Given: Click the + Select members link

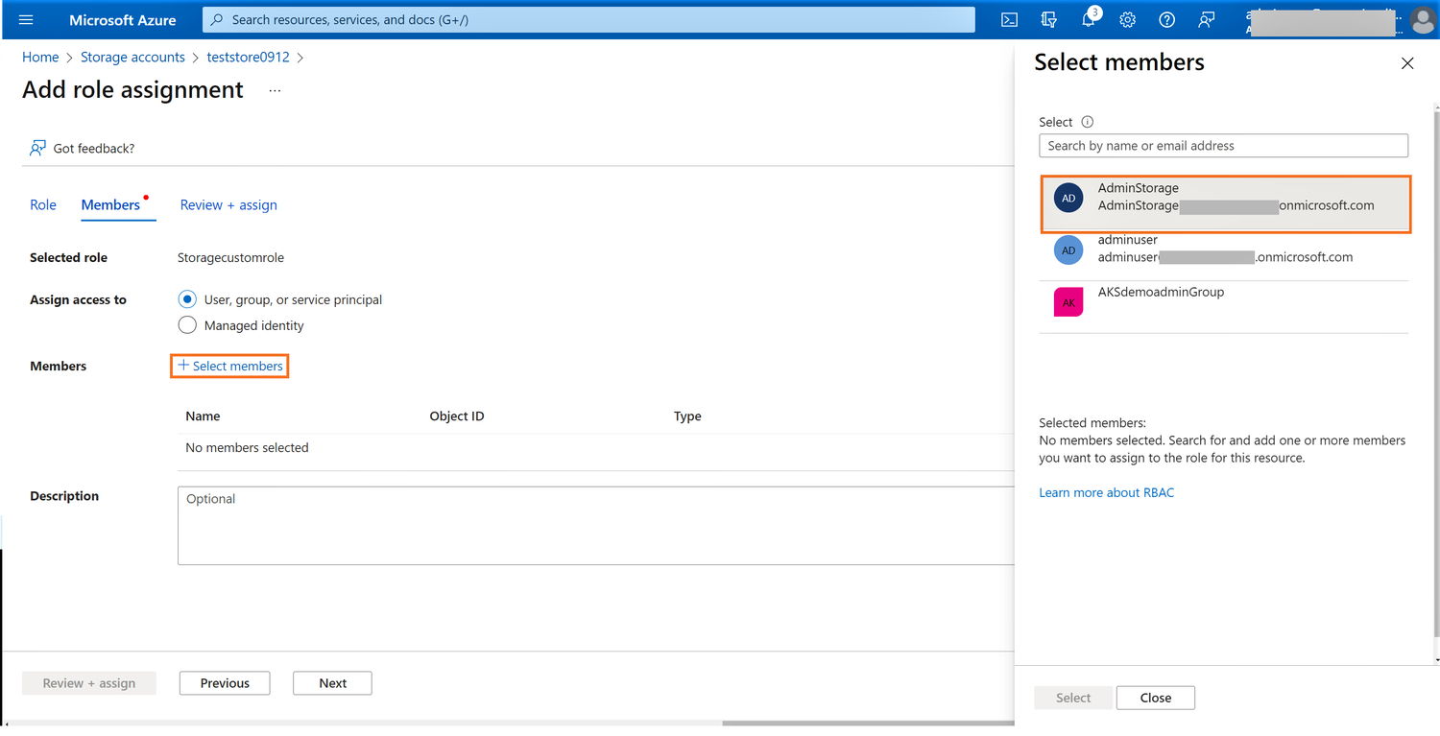Looking at the screenshot, I should coord(230,366).
